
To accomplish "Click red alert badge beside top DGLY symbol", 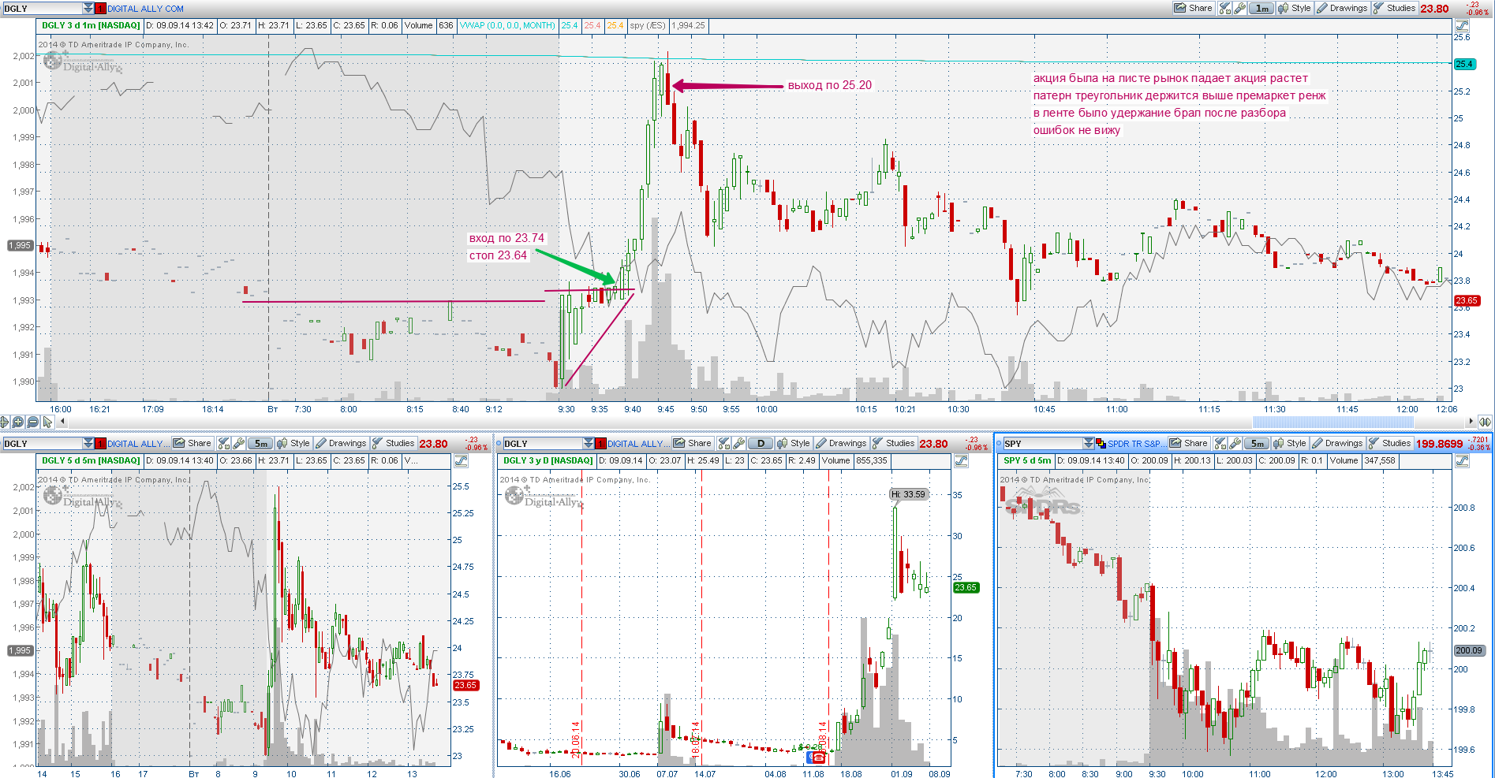I will click(100, 8).
